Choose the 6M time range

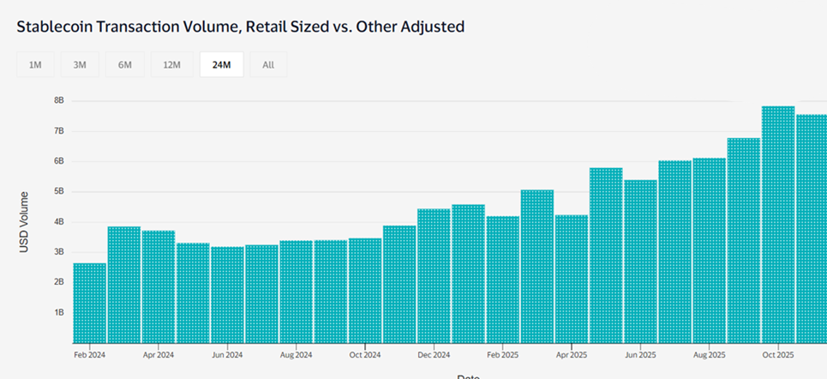(x=125, y=64)
